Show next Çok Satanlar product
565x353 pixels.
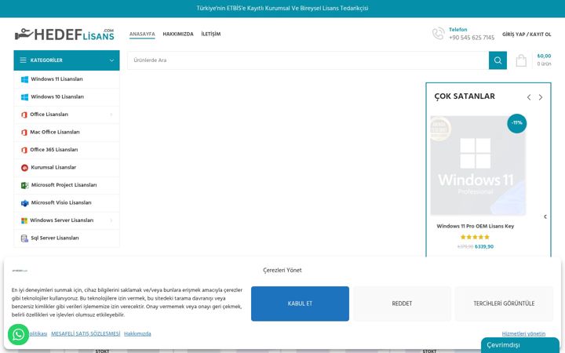pyautogui.click(x=541, y=97)
